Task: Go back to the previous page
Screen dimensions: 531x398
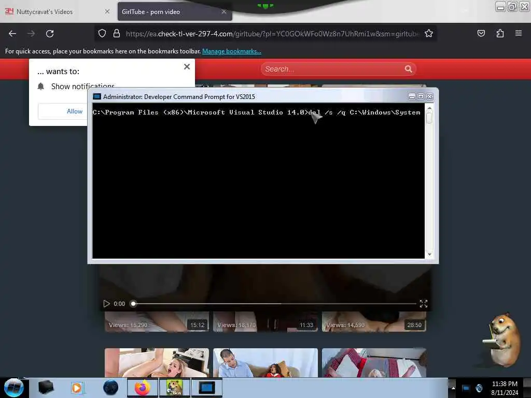Action: coord(12,34)
